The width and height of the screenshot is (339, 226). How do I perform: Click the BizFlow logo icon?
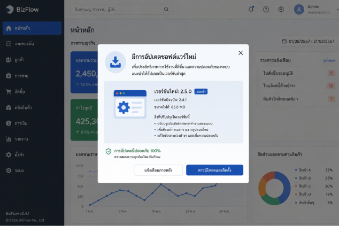coord(10,10)
